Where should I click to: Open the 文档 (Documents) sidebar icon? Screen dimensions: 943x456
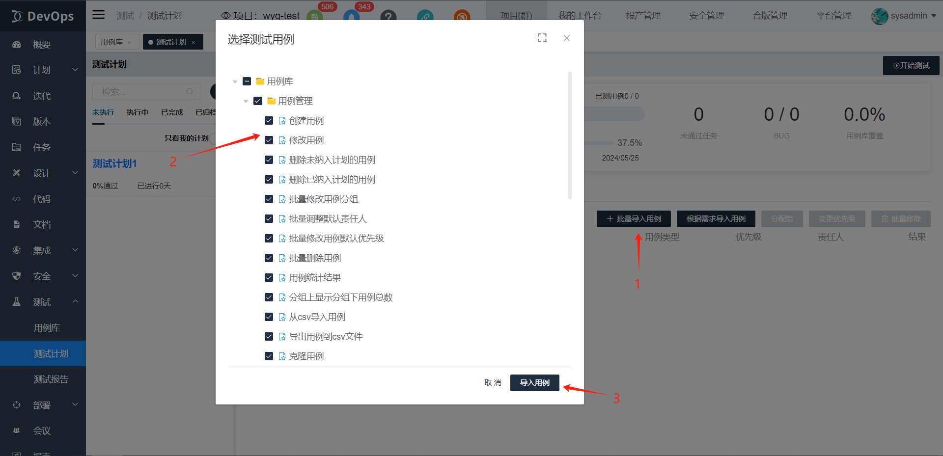coord(41,224)
